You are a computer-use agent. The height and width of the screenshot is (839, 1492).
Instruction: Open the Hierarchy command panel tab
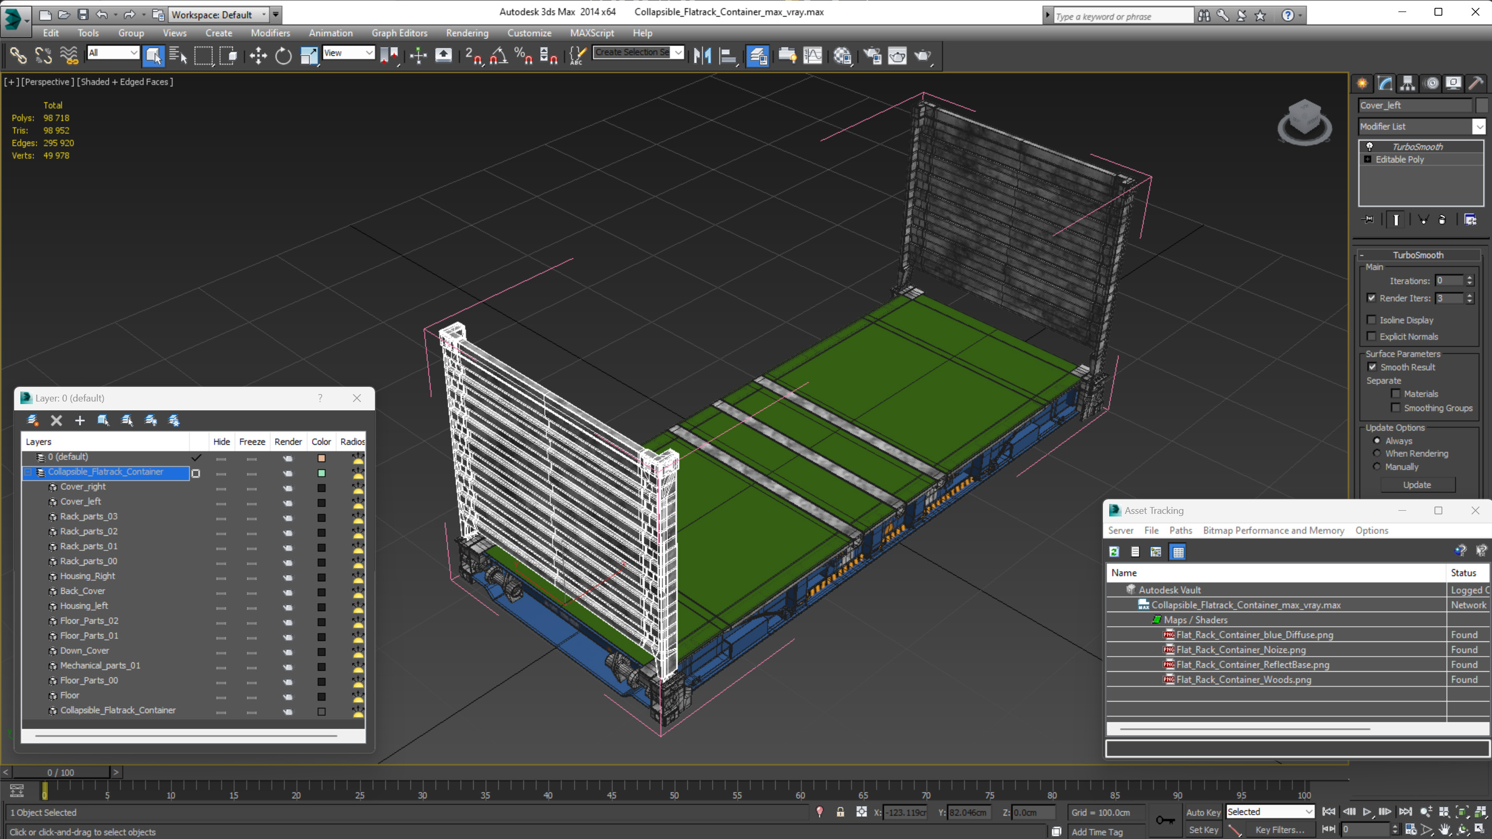1407,84
